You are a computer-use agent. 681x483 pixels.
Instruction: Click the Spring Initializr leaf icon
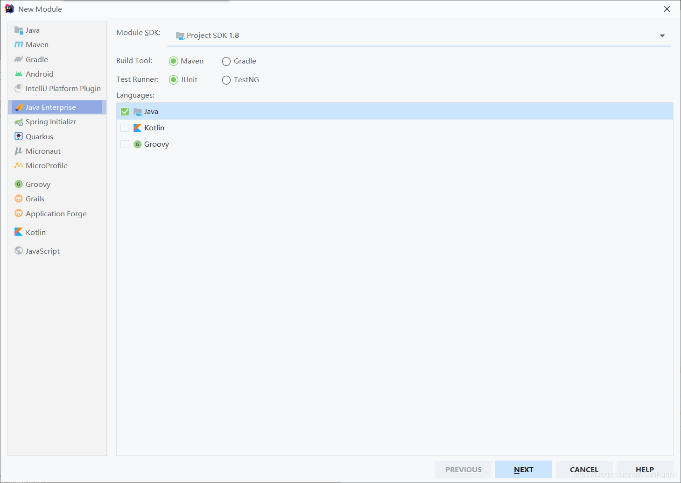click(x=19, y=122)
